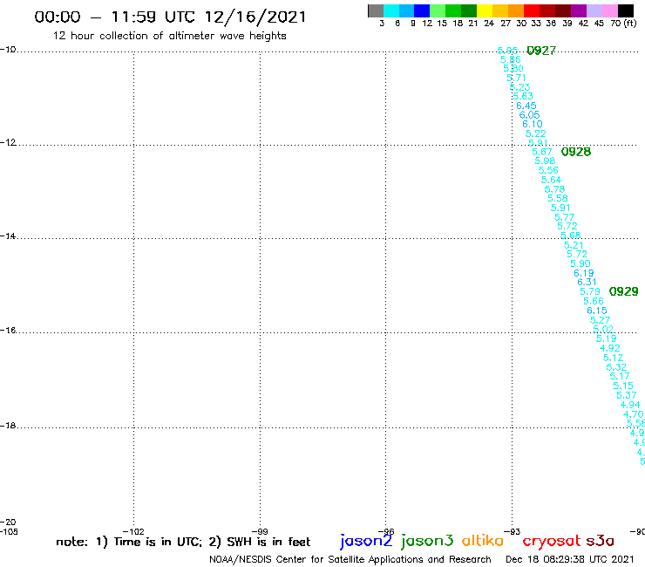Viewport: 645px width, 567px height.
Task: Click the wave height value 5.02
Action: 603,330
